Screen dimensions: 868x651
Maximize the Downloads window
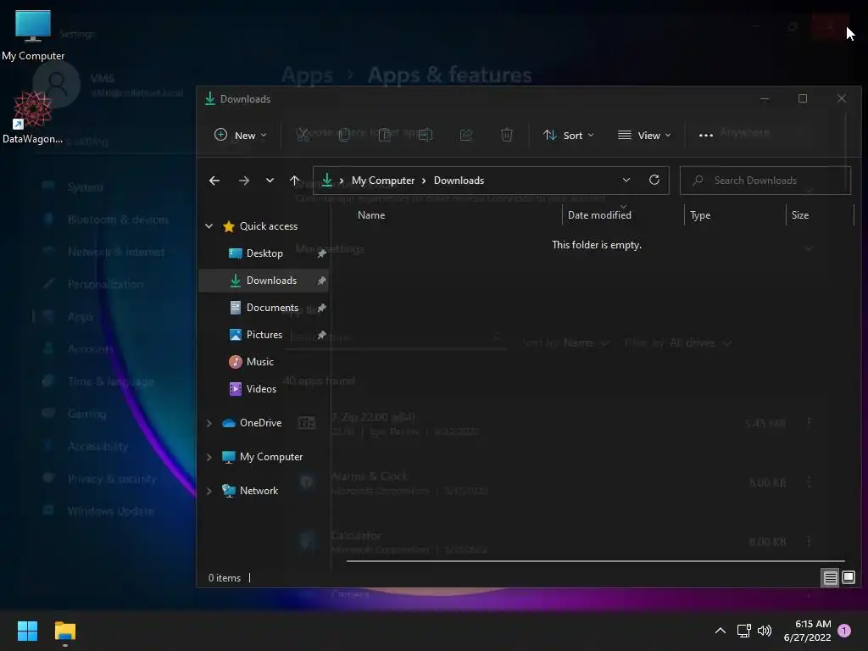[803, 98]
